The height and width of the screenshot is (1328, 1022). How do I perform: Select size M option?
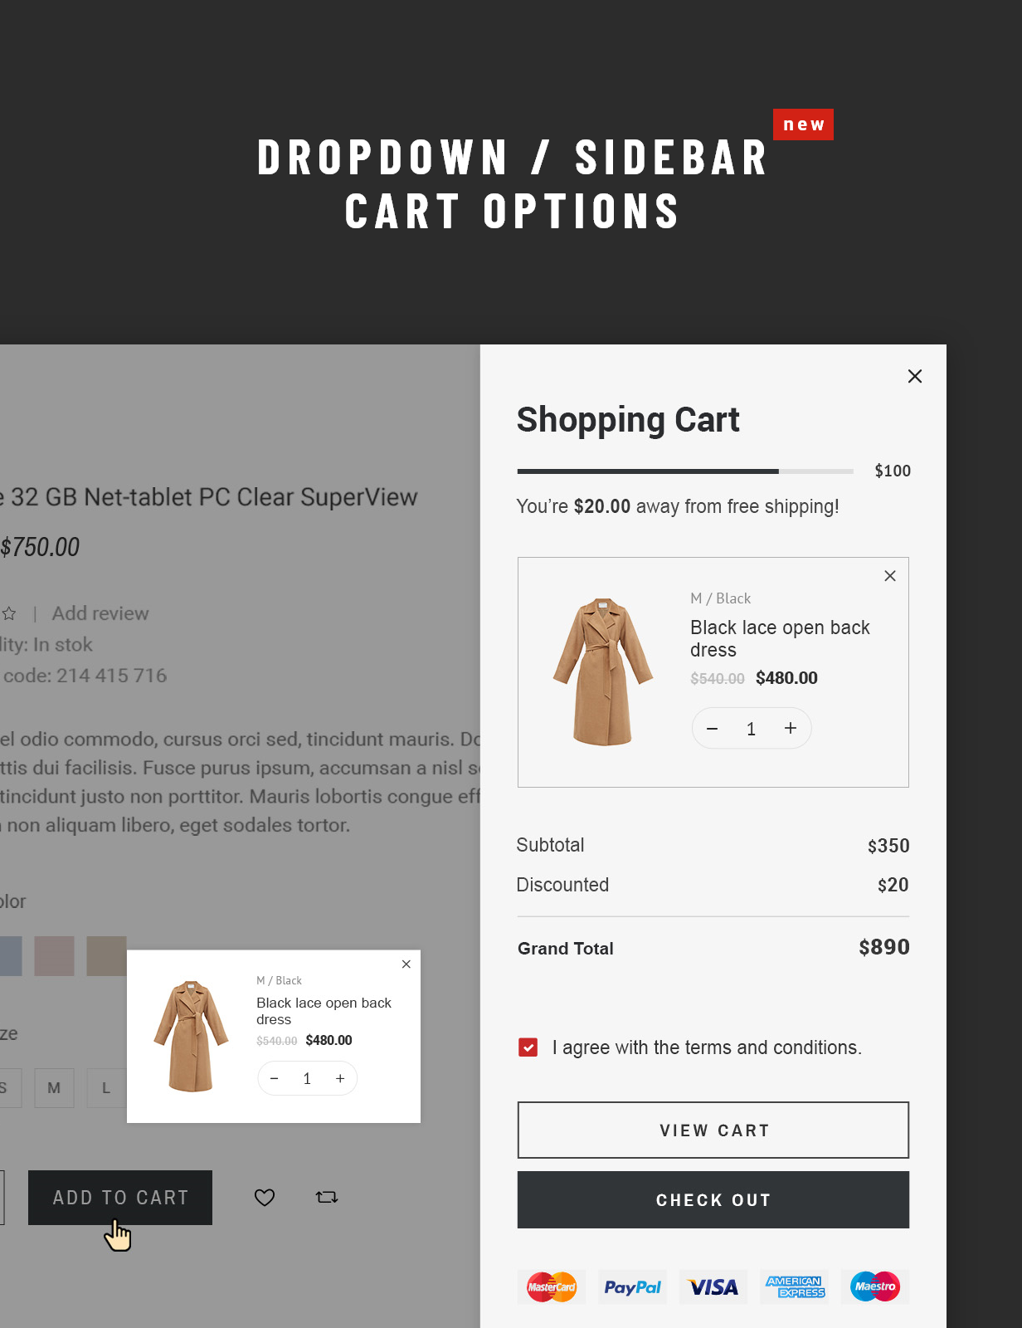point(54,1087)
